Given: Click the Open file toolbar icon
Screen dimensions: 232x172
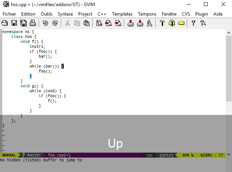Looking at the screenshot, I should tap(5, 23).
